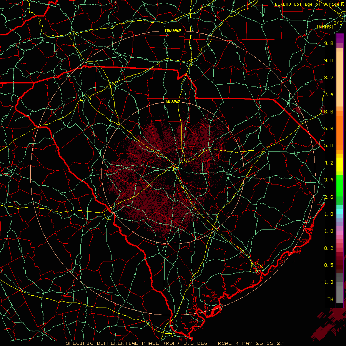346x346 pixels.
Task: Click the 9.0 value on the color scale
Action: [x=329, y=61]
